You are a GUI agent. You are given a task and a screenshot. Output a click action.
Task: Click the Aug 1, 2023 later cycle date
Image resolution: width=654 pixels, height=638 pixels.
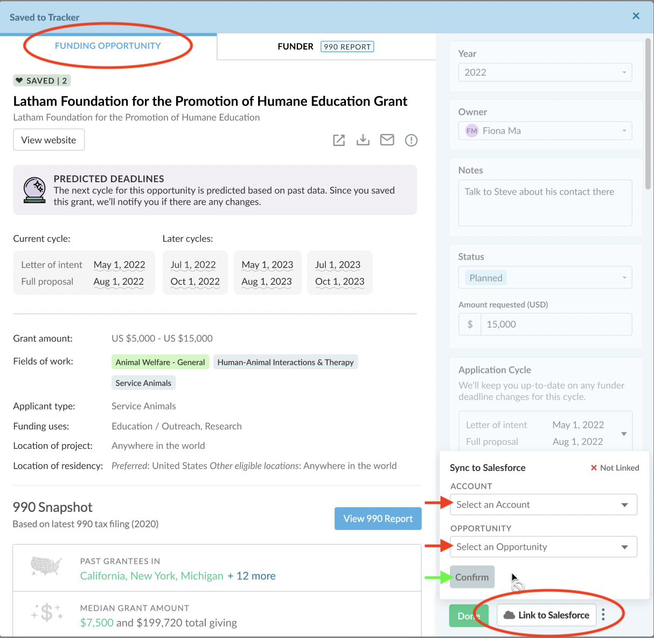[x=267, y=281]
